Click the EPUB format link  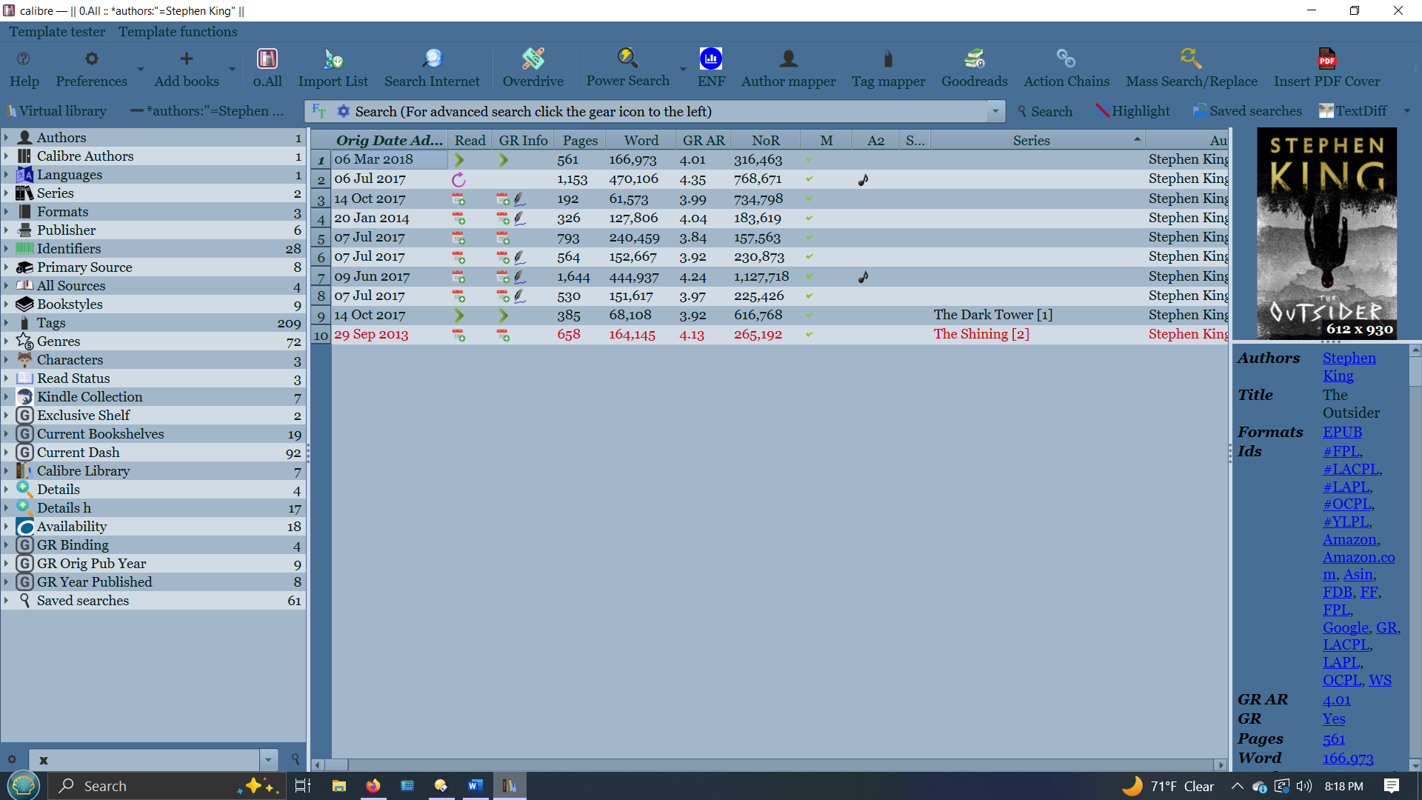[x=1342, y=432]
